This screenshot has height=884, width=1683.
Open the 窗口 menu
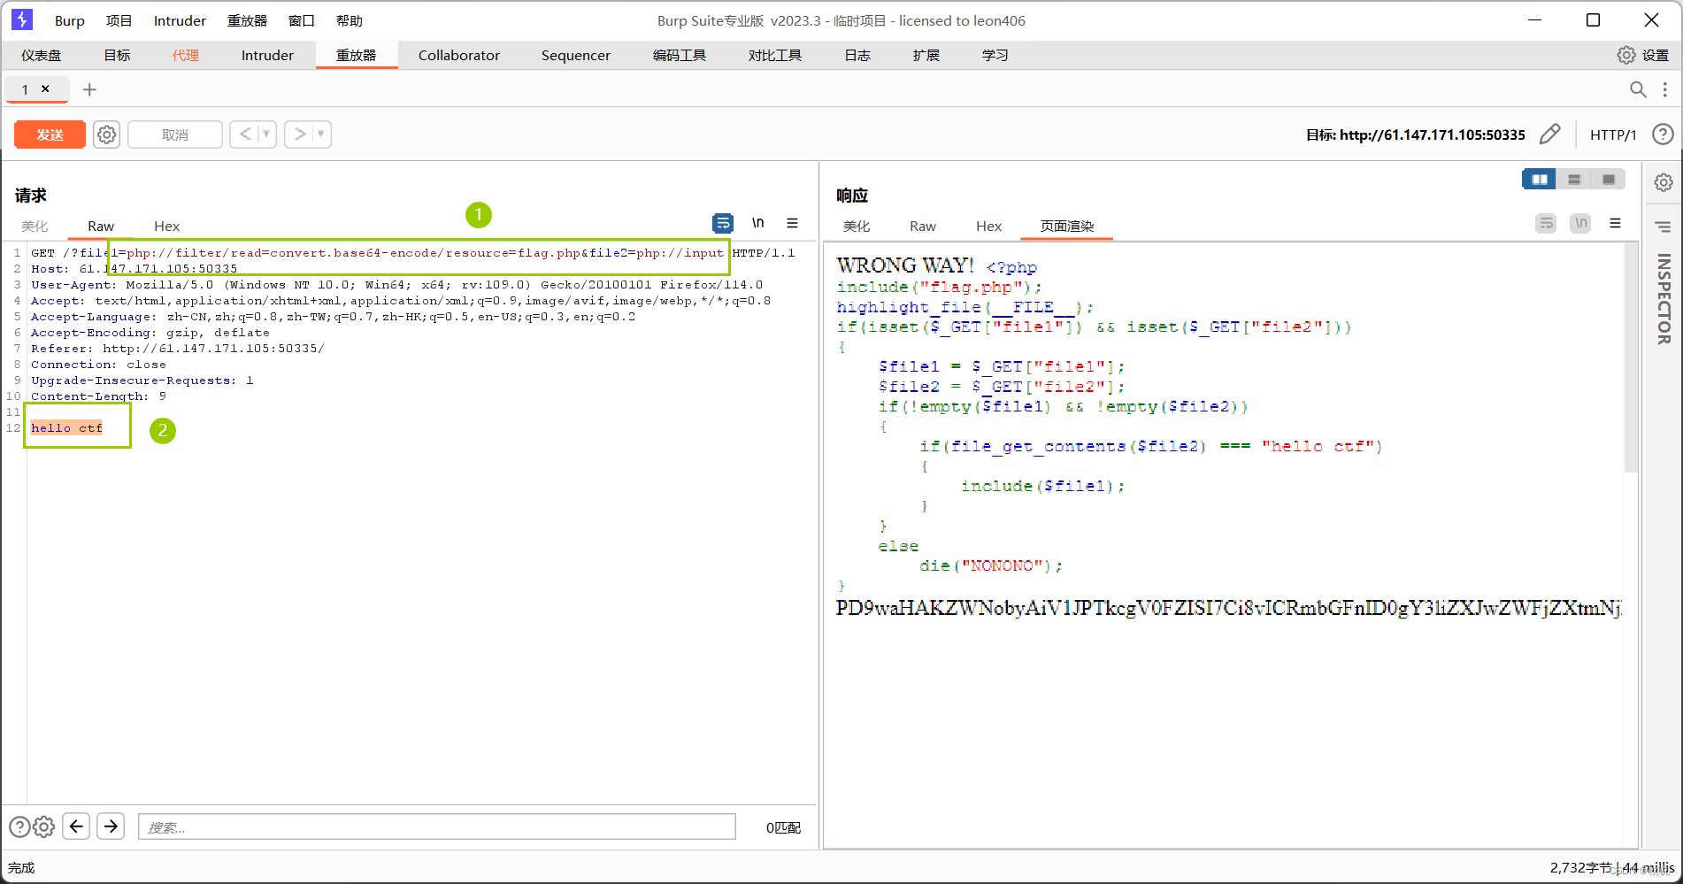click(x=302, y=20)
